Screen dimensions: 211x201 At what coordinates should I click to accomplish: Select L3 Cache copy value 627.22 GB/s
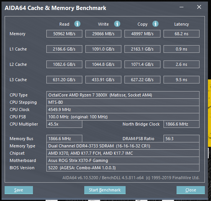(x=142, y=80)
